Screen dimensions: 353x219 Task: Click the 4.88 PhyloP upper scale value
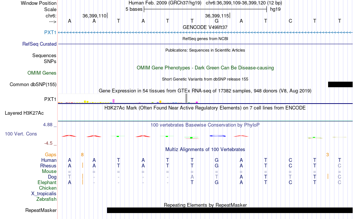point(48,125)
